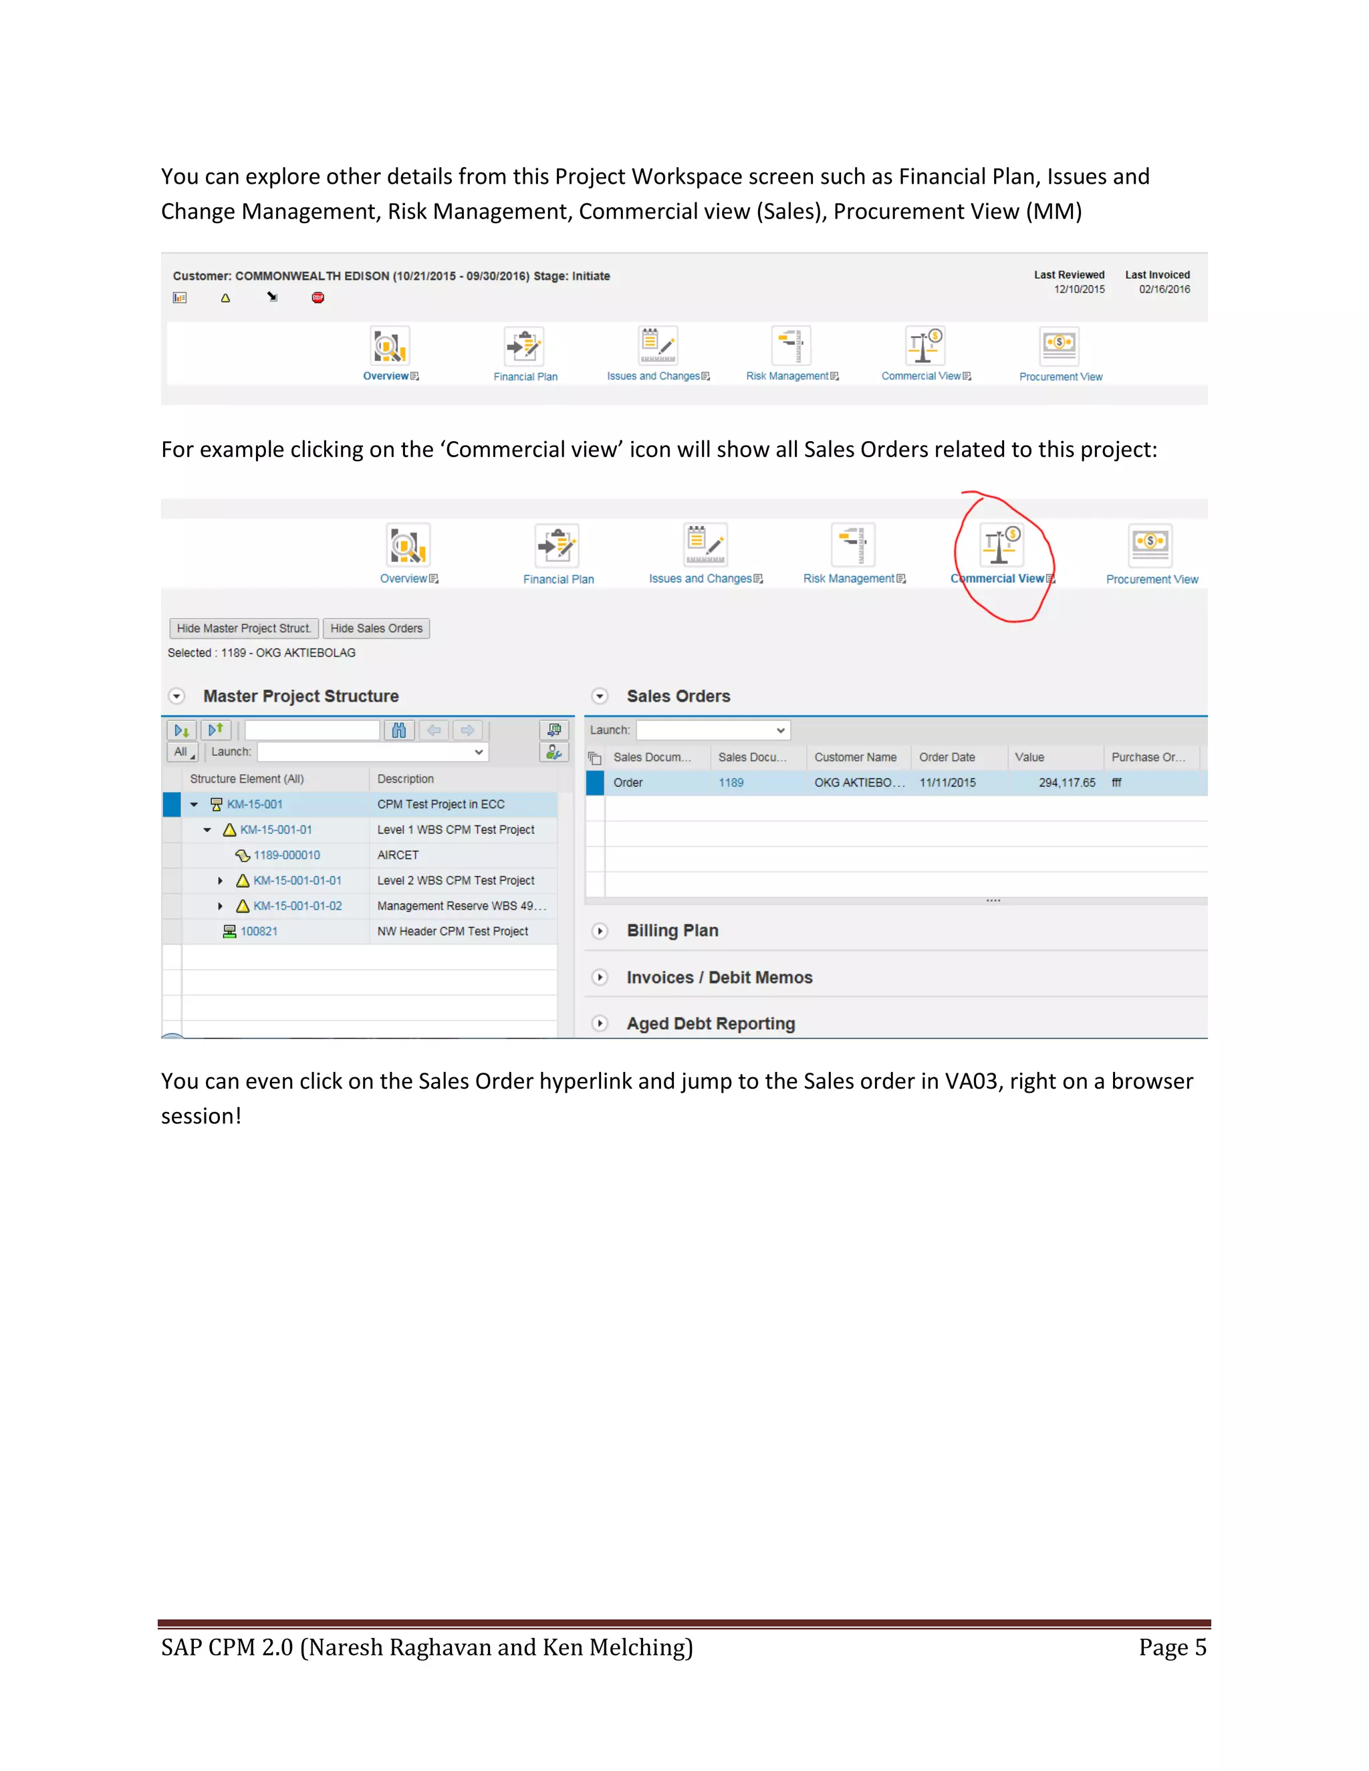The width and height of the screenshot is (1369, 1771).
Task: Open sales order 1189 hyperlink
Action: 731,783
